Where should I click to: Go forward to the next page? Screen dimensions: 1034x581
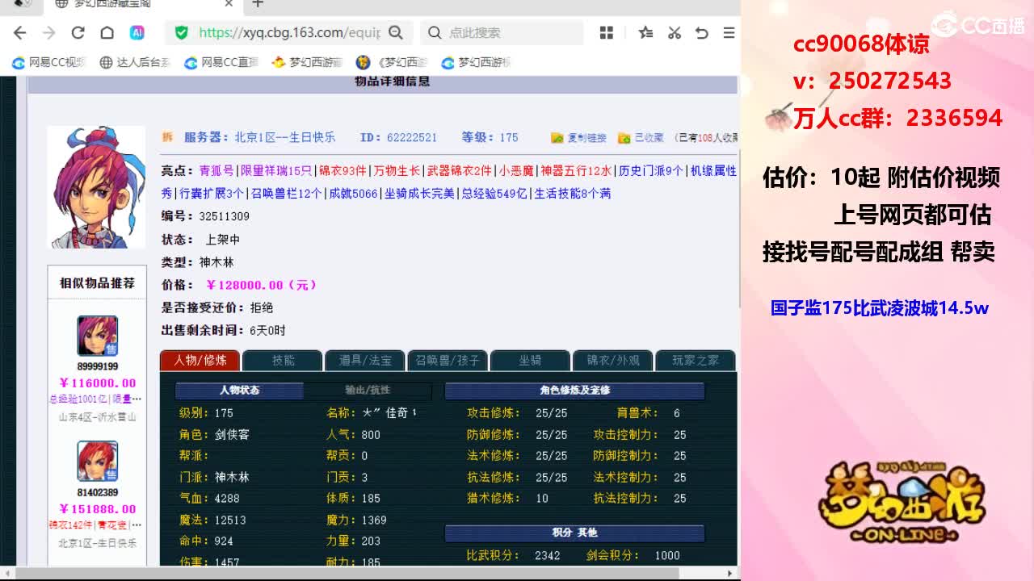click(49, 32)
